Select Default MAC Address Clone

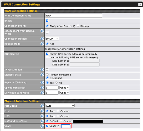click(47, 121)
